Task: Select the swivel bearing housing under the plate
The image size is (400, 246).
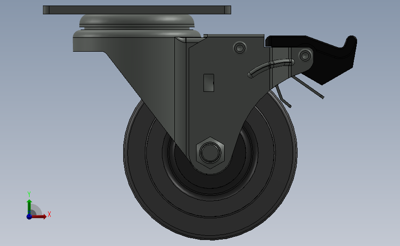Action: click(x=137, y=25)
